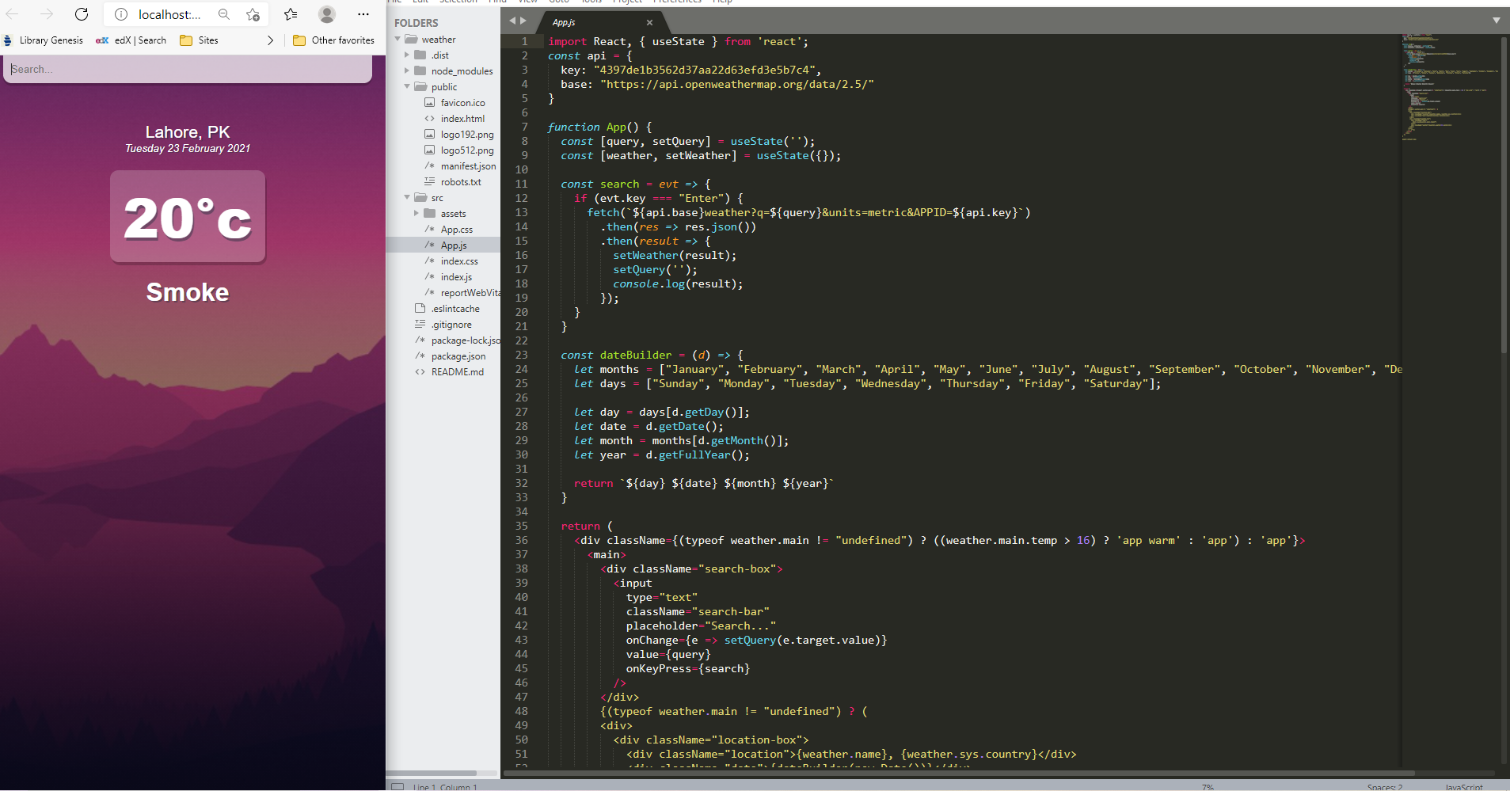Viewport: 1510px width, 791px height.
Task: Refresh the localhost page in the browser
Action: [x=82, y=14]
